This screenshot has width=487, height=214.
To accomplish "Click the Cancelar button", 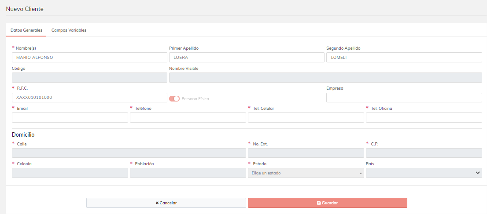I will [x=166, y=203].
